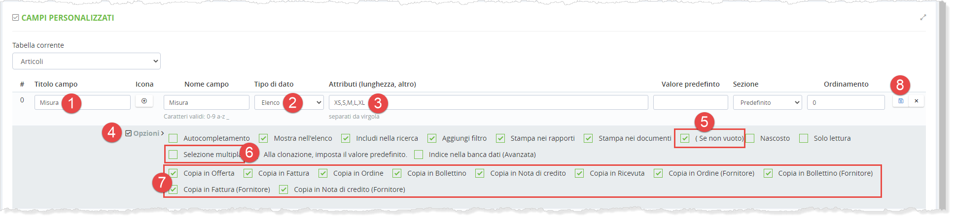954x219 pixels.
Task: Enable the Autocompletamento checkbox
Action: [x=173, y=138]
